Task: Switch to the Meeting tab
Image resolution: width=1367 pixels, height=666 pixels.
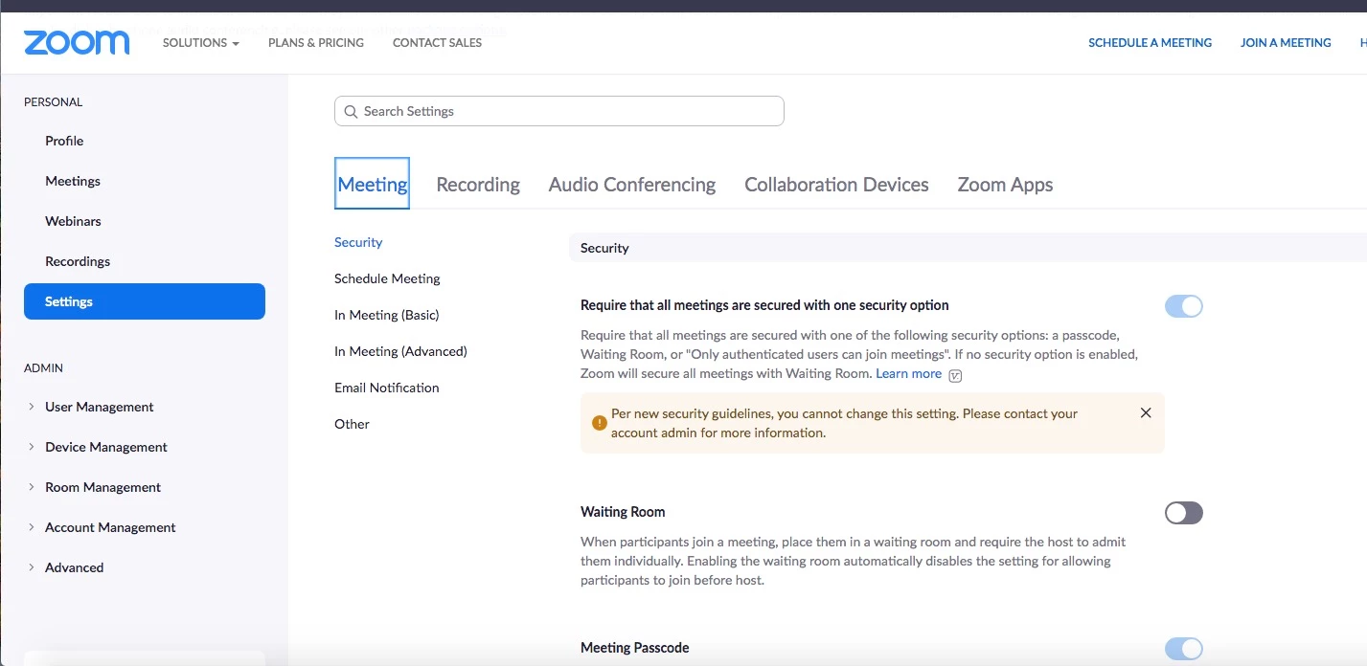Action: tap(373, 184)
